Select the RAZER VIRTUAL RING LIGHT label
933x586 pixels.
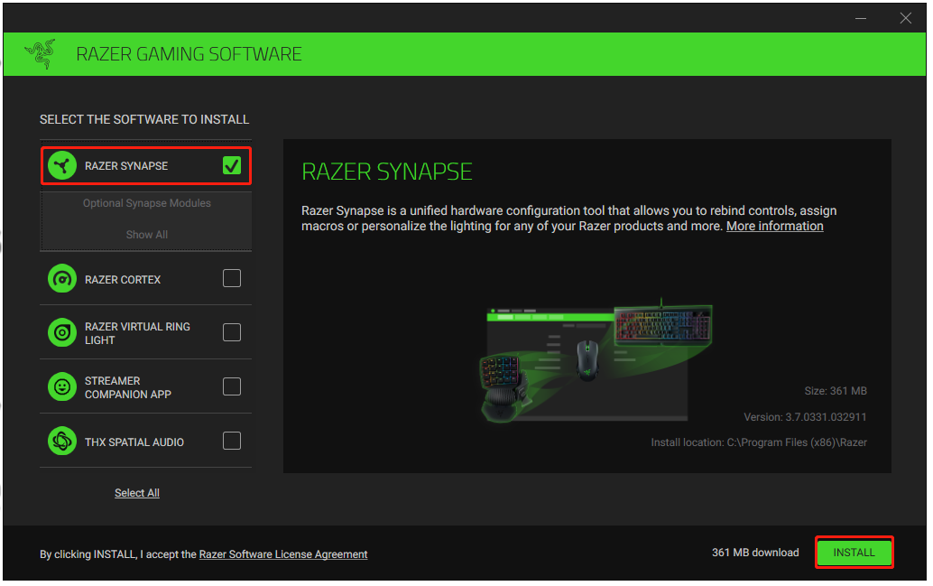(x=137, y=333)
